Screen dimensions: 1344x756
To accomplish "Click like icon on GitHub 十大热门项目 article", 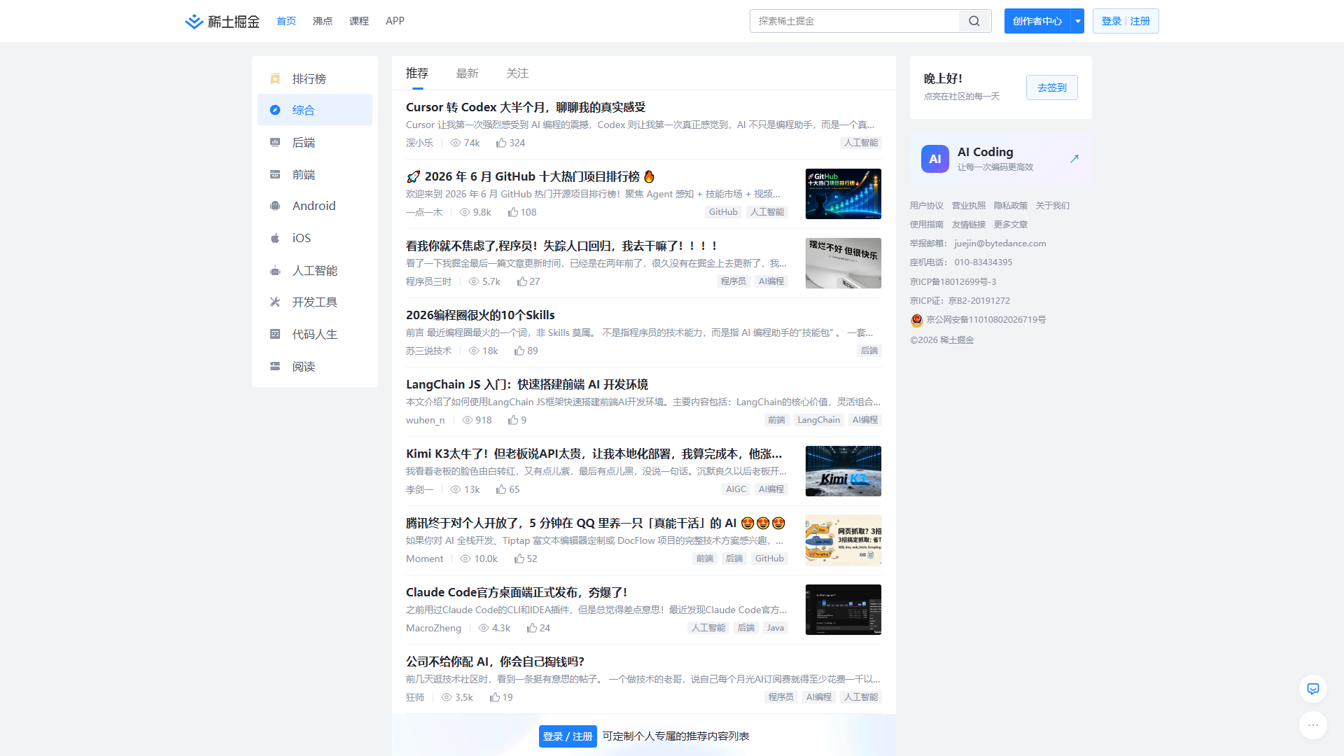I will [513, 212].
